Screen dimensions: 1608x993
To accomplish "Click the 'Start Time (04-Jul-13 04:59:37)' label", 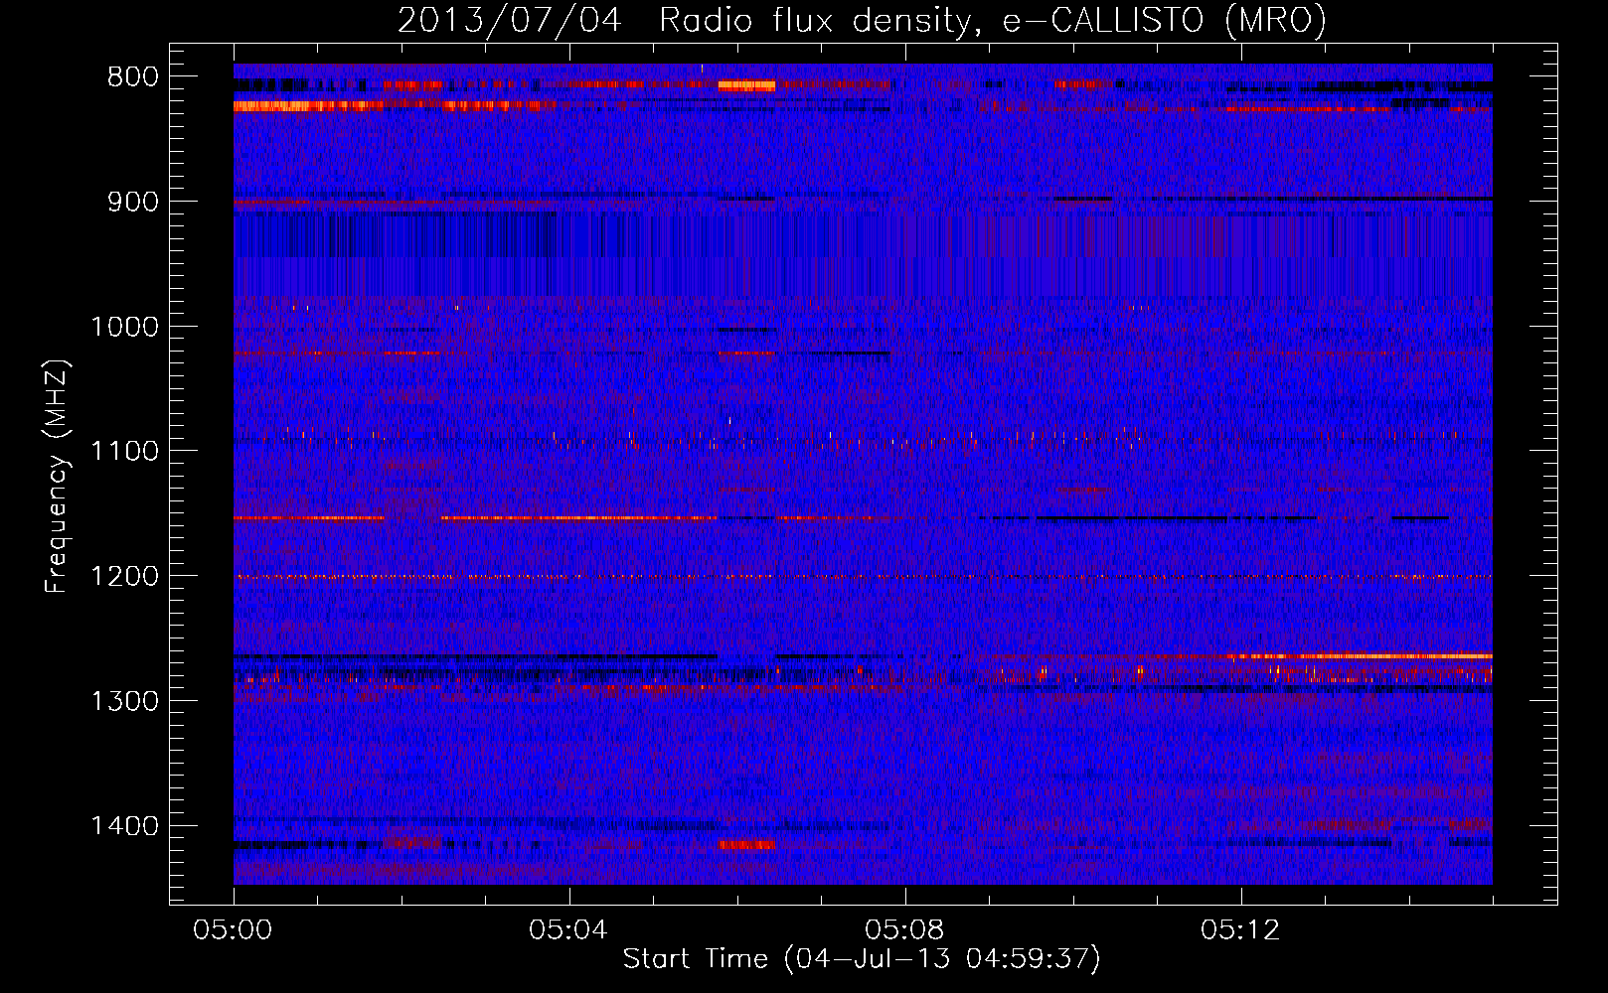I will 862,958.
